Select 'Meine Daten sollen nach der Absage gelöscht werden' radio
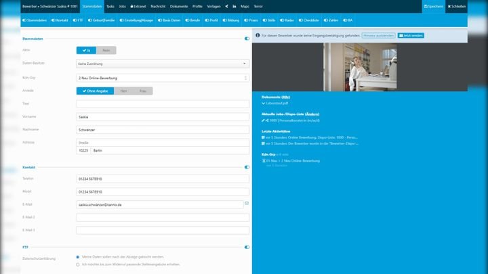 point(77,257)
